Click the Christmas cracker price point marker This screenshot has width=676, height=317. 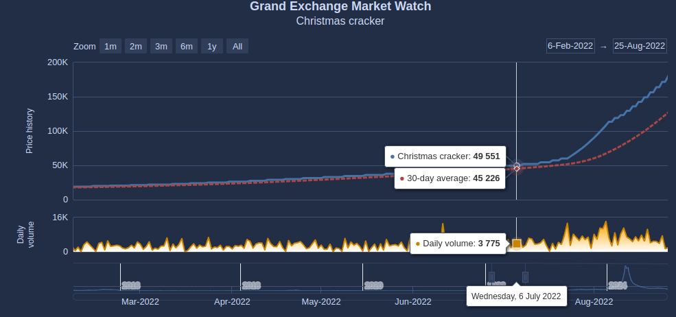coord(517,165)
